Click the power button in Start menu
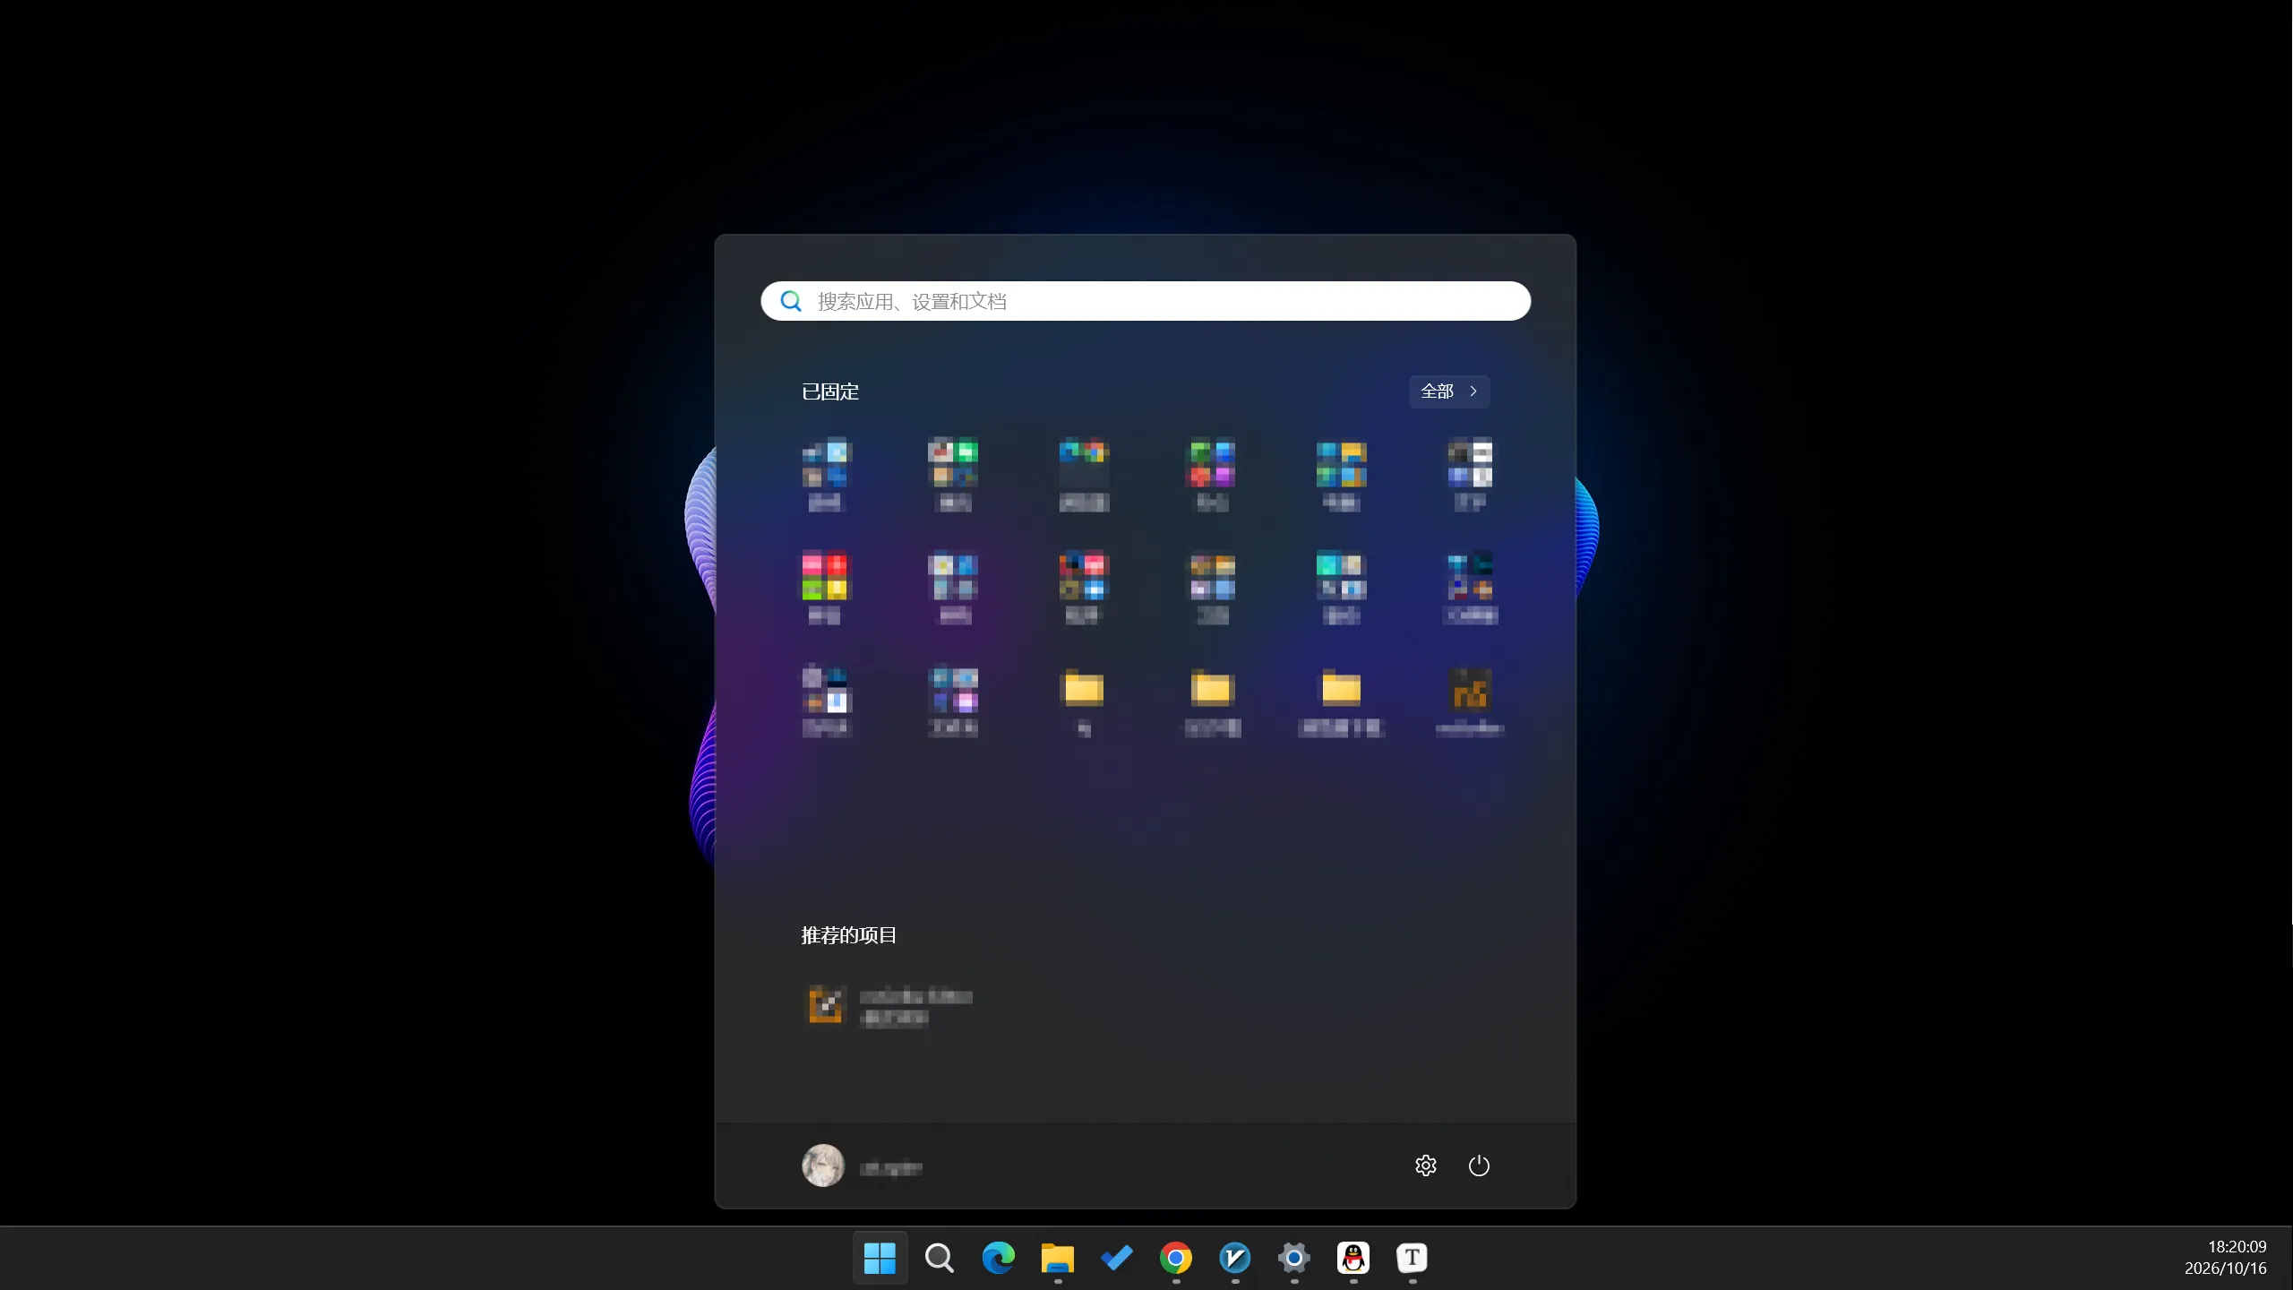2293x1290 pixels. [x=1479, y=1165]
